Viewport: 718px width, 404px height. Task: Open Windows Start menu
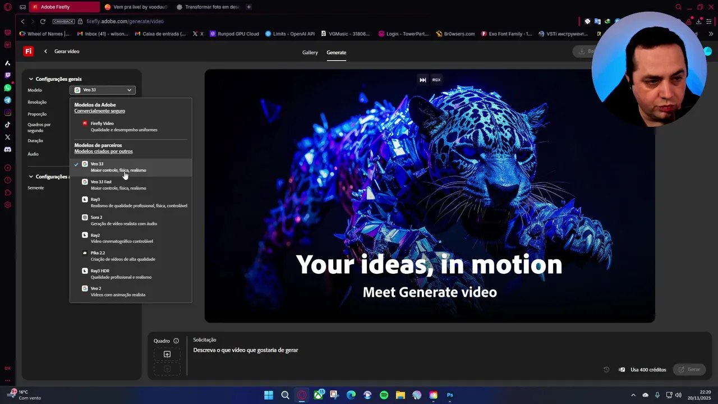point(269,395)
